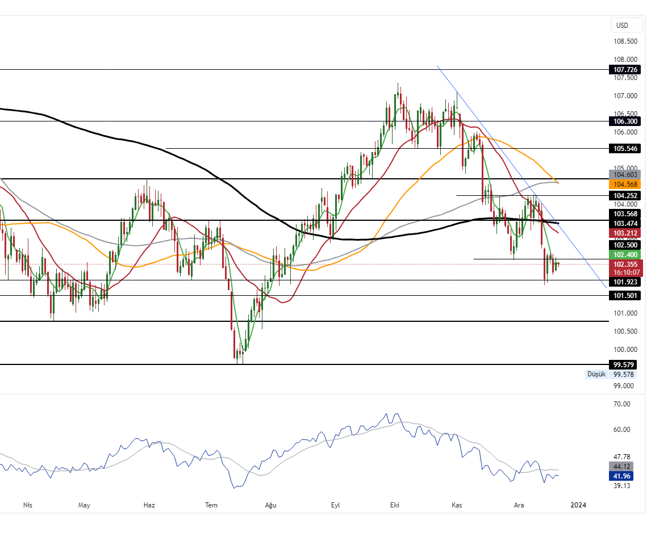The height and width of the screenshot is (533, 651).
Task: Select the green 102.400 moving average label
Action: [x=625, y=255]
